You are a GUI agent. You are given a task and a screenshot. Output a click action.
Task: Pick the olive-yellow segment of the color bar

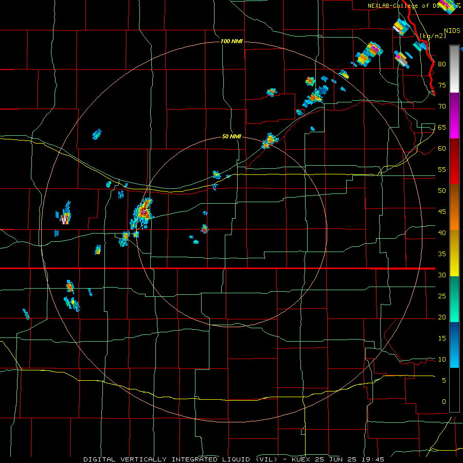point(454,253)
